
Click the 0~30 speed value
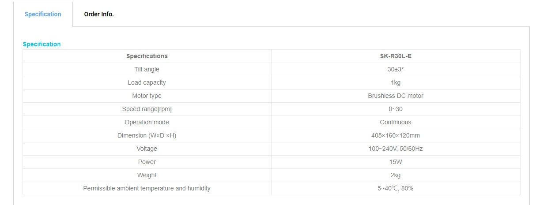395,109
